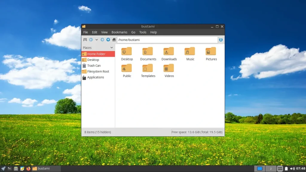Viewport: 306px width, 172px height.
Task: Click the jump-to-path button beside address bar
Action: click(x=221, y=40)
